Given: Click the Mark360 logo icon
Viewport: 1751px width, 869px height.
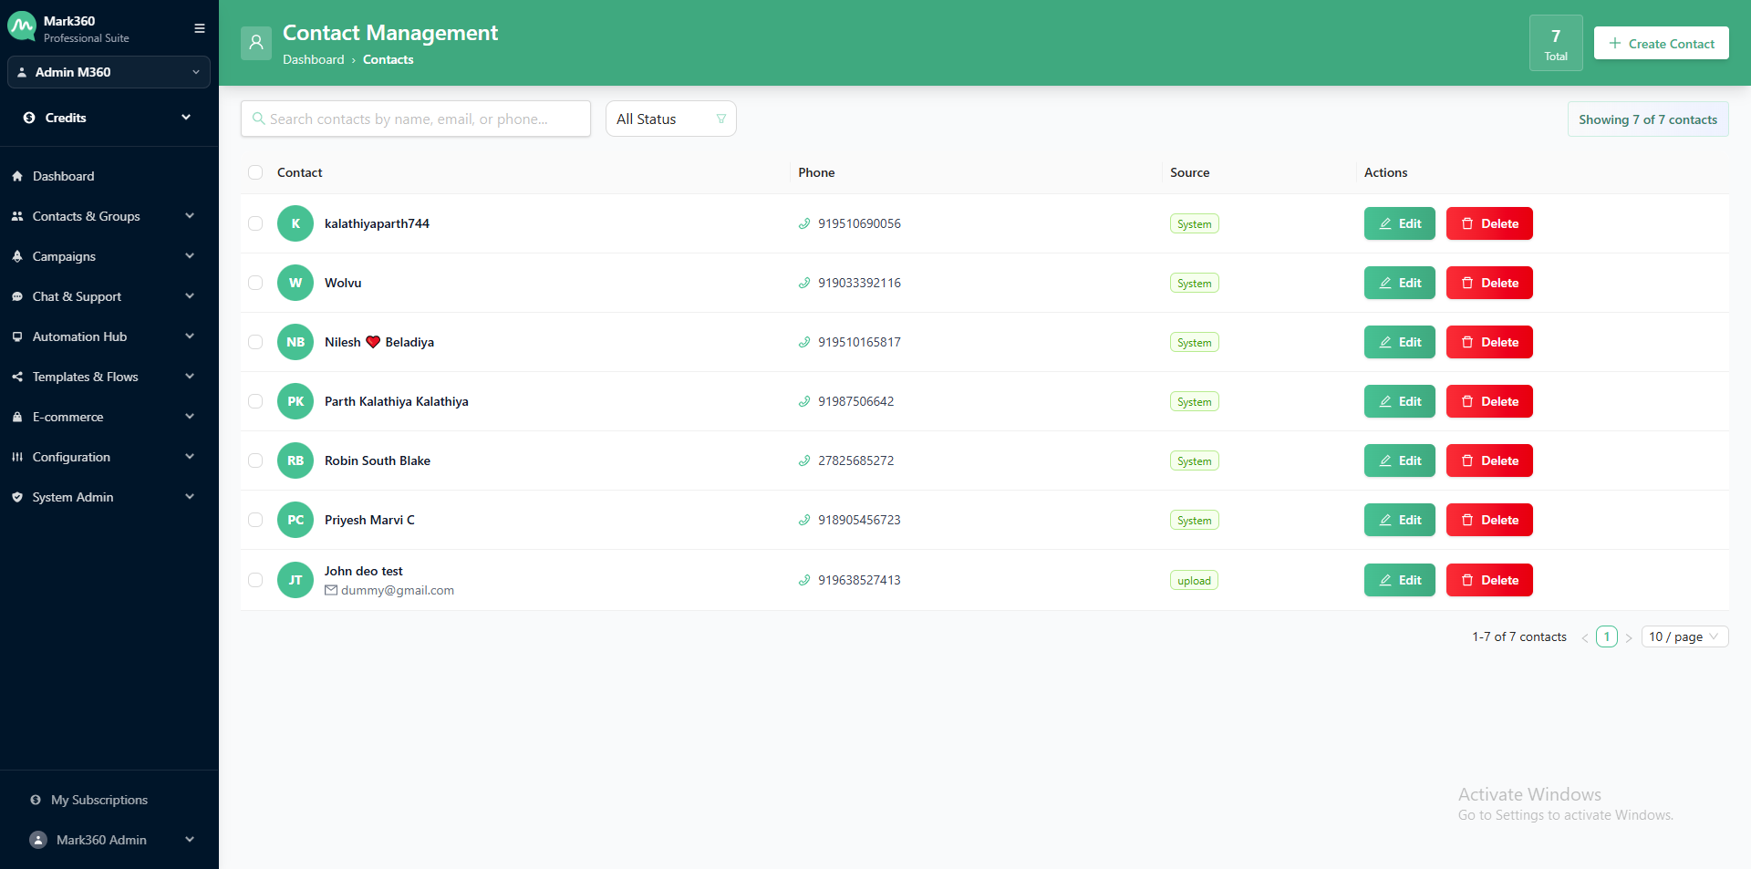Looking at the screenshot, I should click(x=22, y=27).
